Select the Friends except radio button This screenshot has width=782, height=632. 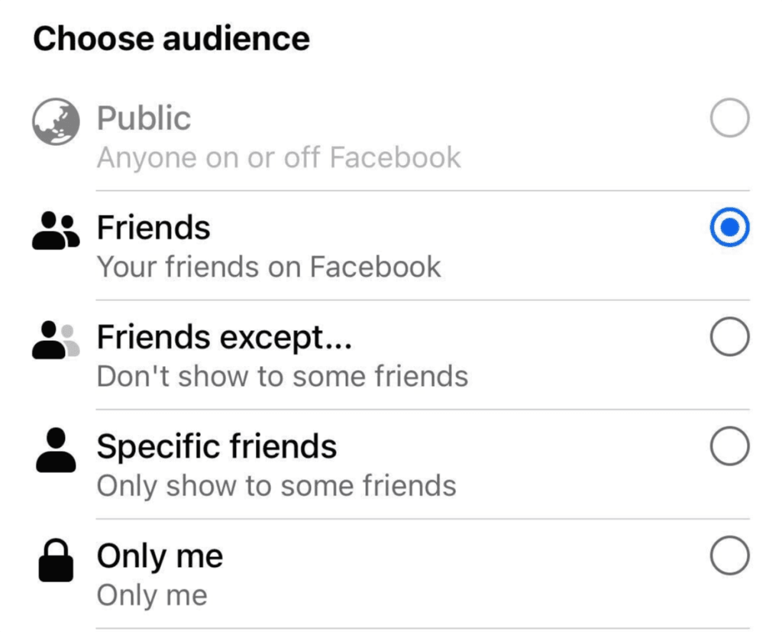tap(731, 335)
